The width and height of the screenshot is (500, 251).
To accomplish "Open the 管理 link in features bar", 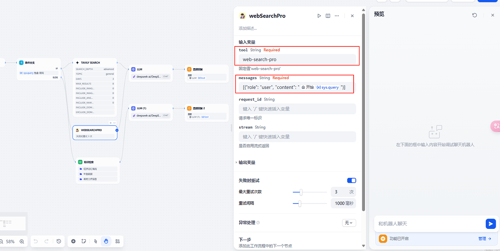I will point(484,239).
